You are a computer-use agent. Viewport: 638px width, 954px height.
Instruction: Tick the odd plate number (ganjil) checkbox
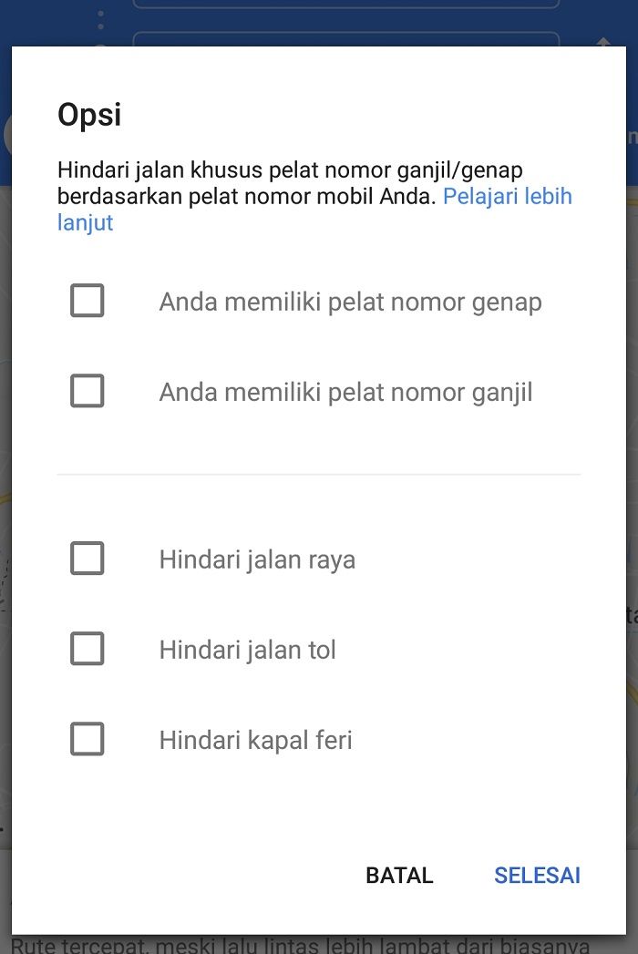tap(87, 391)
